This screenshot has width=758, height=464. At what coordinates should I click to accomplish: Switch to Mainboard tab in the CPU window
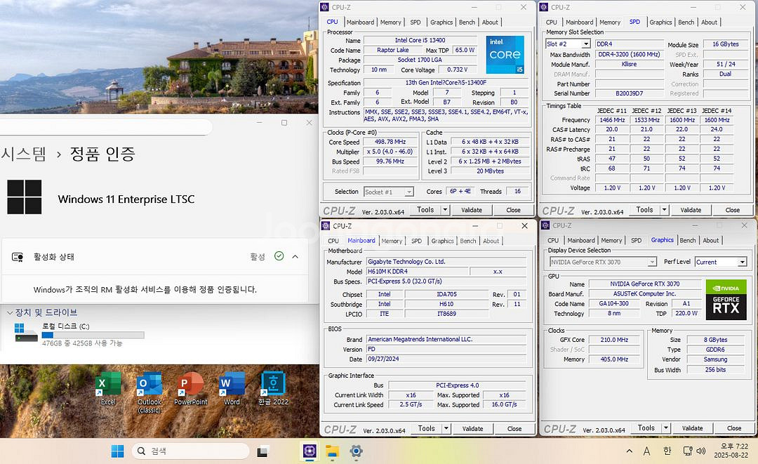pyautogui.click(x=360, y=22)
